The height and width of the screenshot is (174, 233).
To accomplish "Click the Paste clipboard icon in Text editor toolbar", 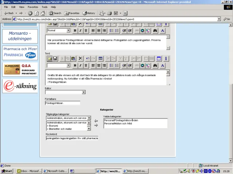I will [73, 58].
